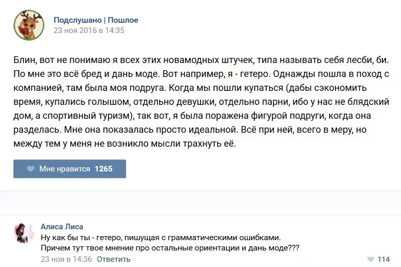Click the Мне нравится label text
This screenshot has height=267, width=401.
pos(65,169)
